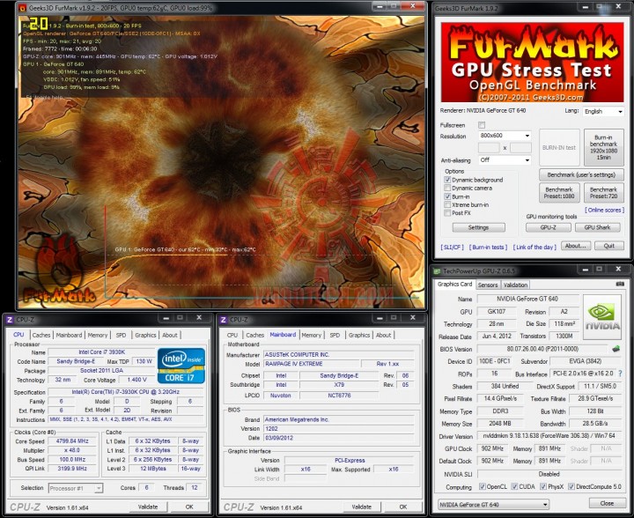Start Benchmark Preset:1080
Image resolution: width=634 pixels, height=518 pixels.
point(559,192)
